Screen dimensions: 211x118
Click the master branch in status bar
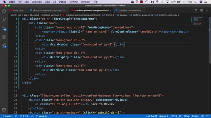click(8, 116)
